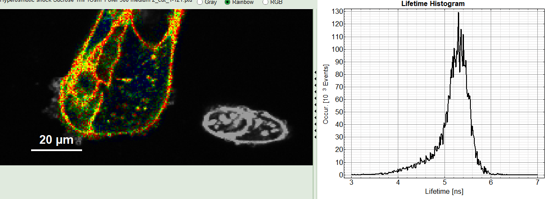Click the rainbow-colored cell in the image
This screenshot has height=199, width=546.
[x=112, y=78]
